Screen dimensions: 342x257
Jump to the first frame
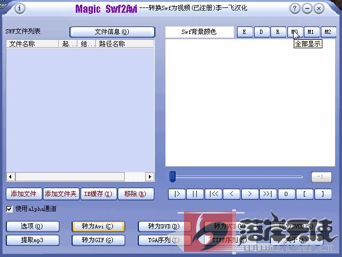pyautogui.click(x=213, y=194)
